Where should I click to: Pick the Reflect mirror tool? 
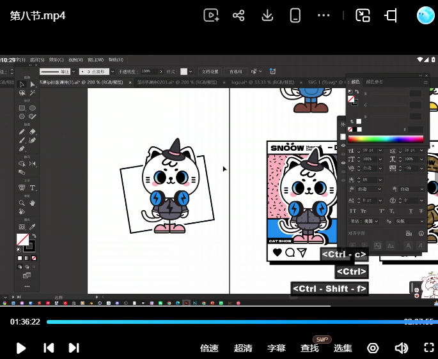[33, 164]
